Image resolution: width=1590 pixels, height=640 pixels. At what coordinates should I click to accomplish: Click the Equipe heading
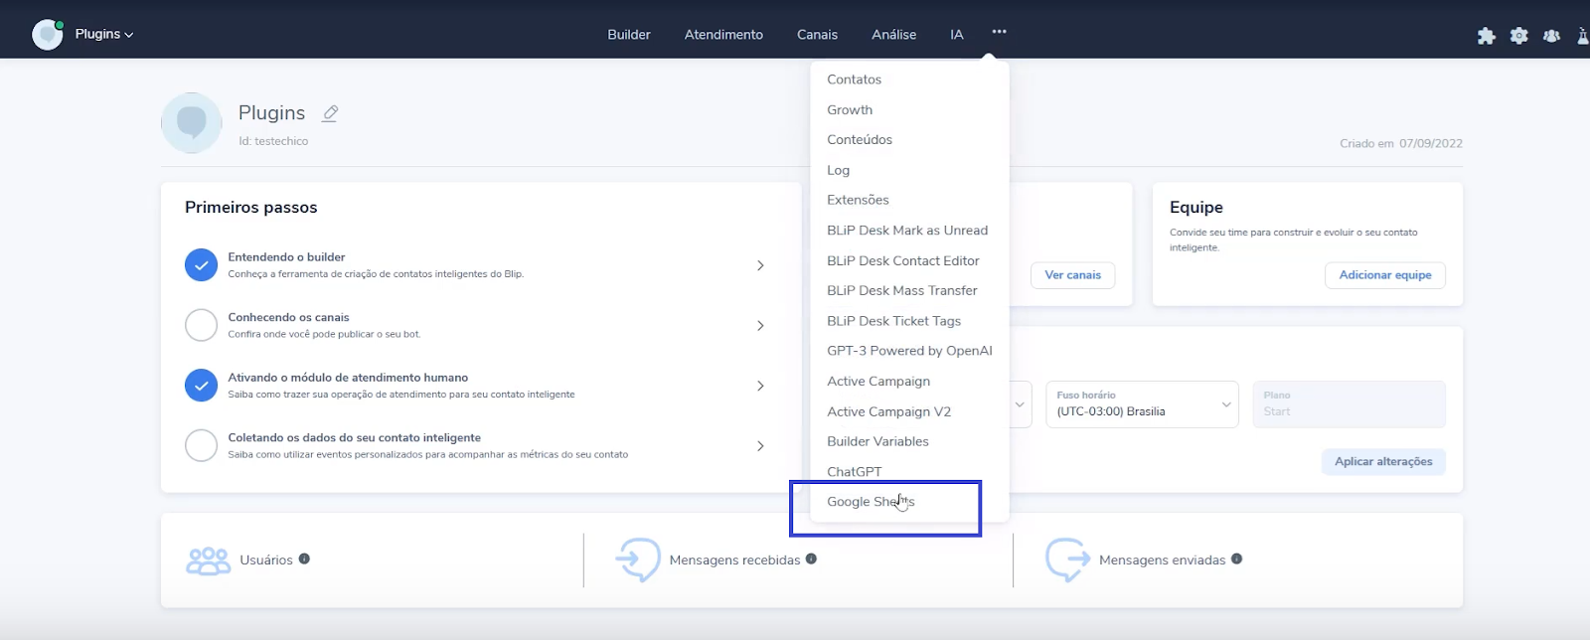(1196, 208)
